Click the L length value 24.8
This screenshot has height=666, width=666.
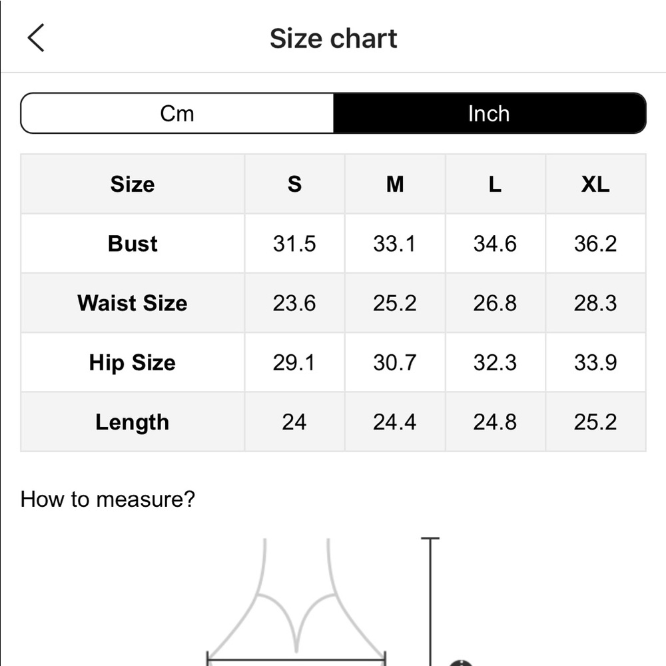click(496, 422)
